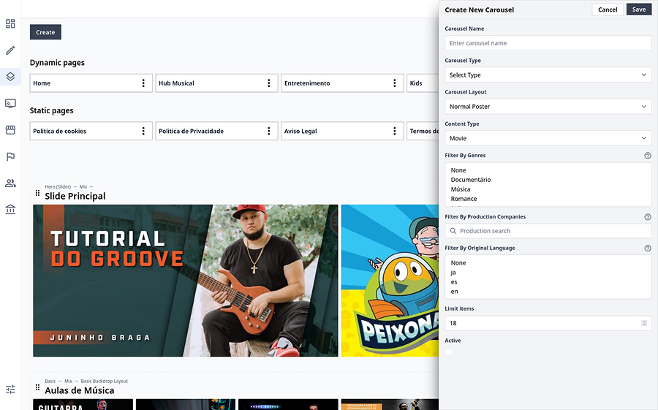Open the users icon in sidebar
The height and width of the screenshot is (410, 658).
(x=10, y=183)
